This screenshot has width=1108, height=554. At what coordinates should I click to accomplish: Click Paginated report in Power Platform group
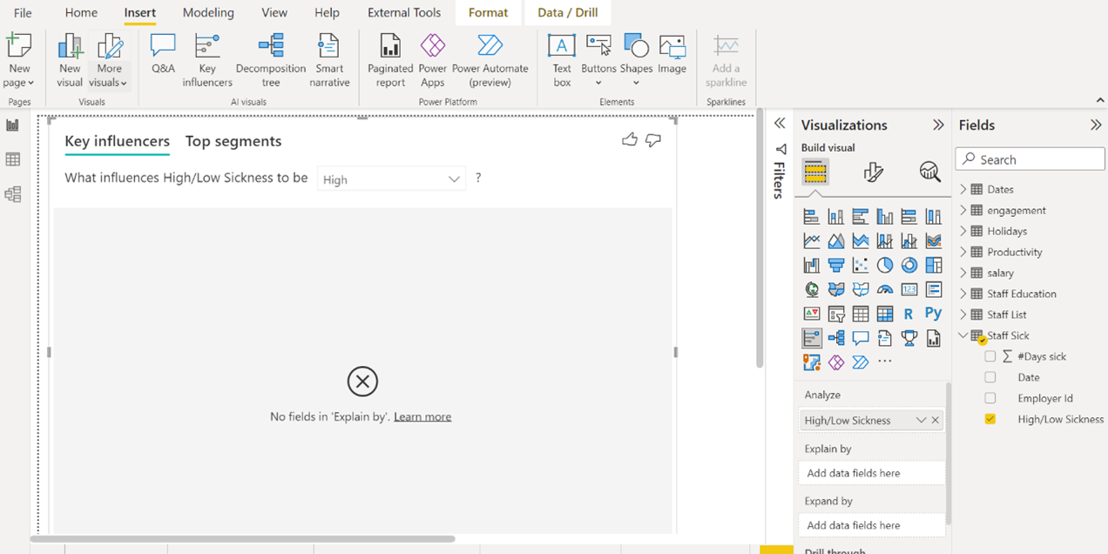point(390,60)
